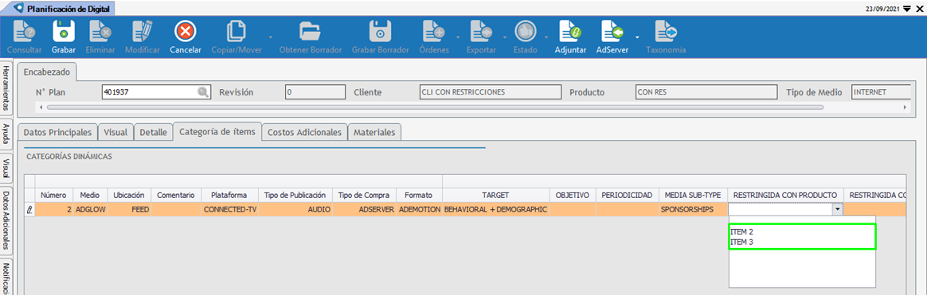The height and width of the screenshot is (295, 927).
Task: Save with the Grabar icon
Action: [63, 31]
